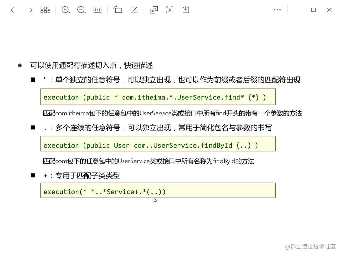The height and width of the screenshot is (257, 343).
Task: Click the description starting 匹配com包下的任意包
Action: pyautogui.click(x=148, y=161)
